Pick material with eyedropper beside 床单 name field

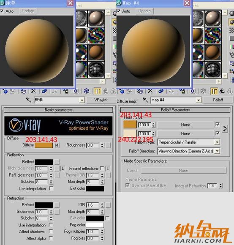[x=29, y=100]
